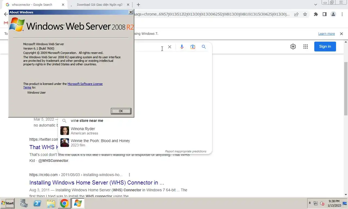
Task: Clear the search box with X
Action: click(170, 47)
